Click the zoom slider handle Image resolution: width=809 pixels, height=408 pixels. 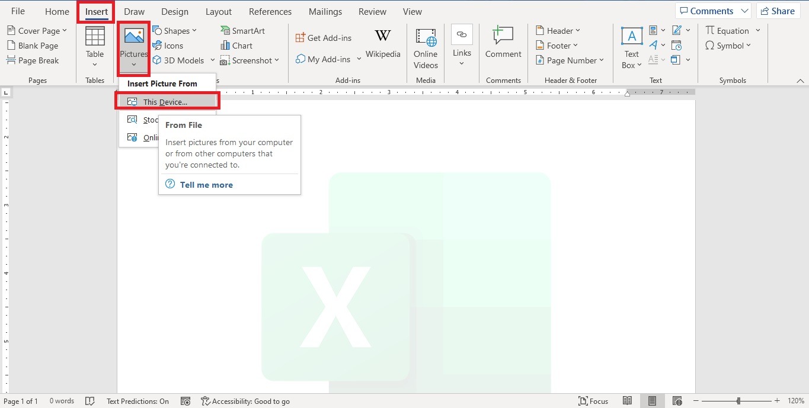click(x=738, y=401)
